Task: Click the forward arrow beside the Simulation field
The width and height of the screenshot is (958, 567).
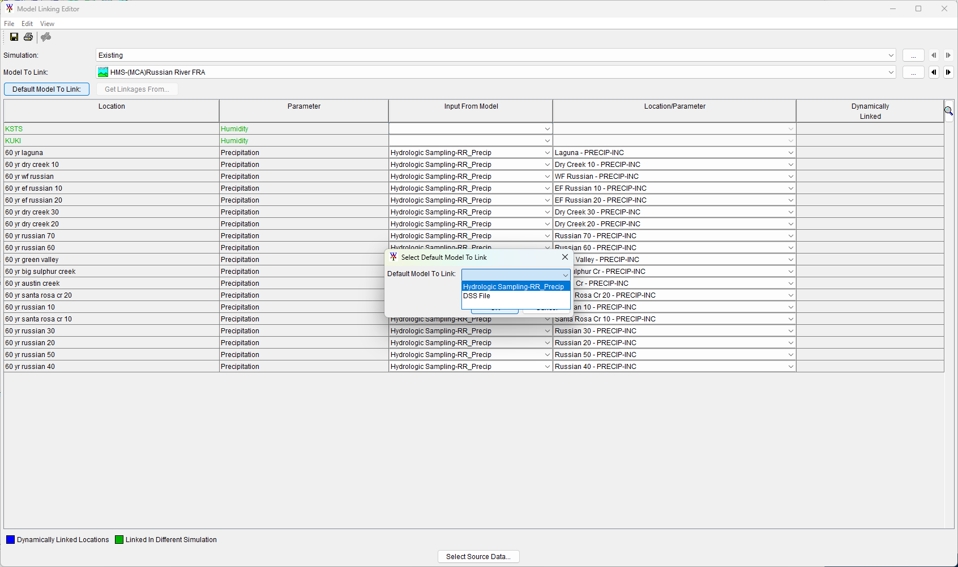Action: click(948, 55)
